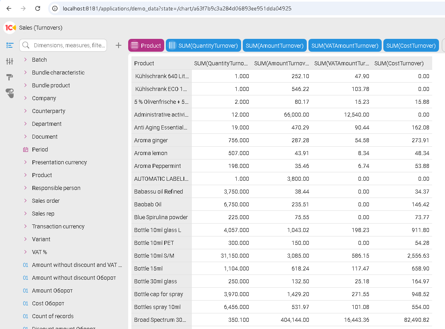Click the SUM(VATAmountTurnover) column header
The height and width of the screenshot is (329, 445).
coord(341,63)
